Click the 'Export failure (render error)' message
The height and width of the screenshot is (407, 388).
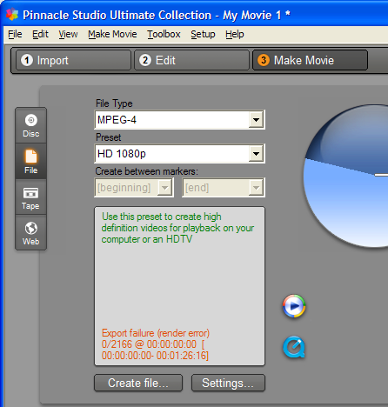[156, 333]
